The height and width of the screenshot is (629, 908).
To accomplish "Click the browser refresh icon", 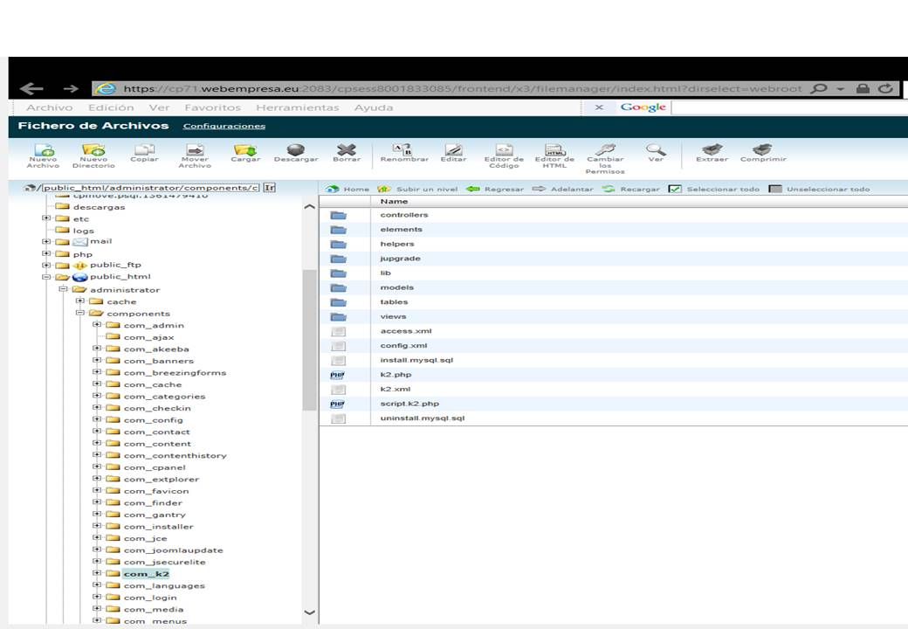I will (x=884, y=88).
